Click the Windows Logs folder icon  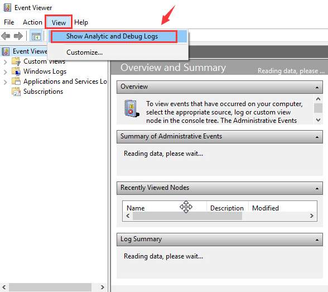[16, 71]
